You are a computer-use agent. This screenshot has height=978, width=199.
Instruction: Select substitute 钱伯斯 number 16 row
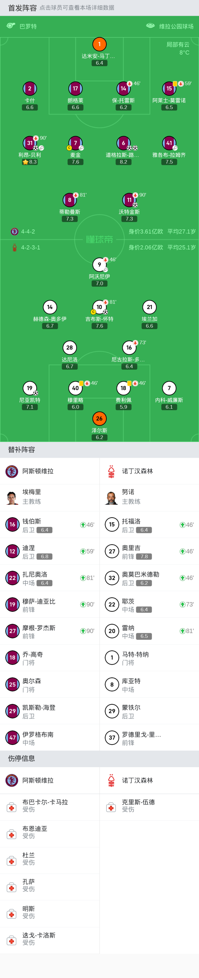(x=49, y=525)
